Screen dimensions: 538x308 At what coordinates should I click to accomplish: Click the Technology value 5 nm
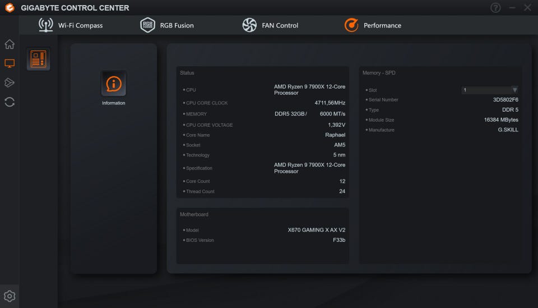339,155
